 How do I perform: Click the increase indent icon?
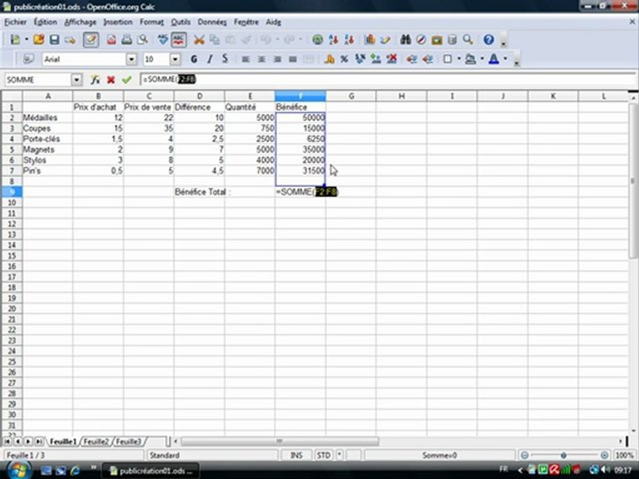427,59
